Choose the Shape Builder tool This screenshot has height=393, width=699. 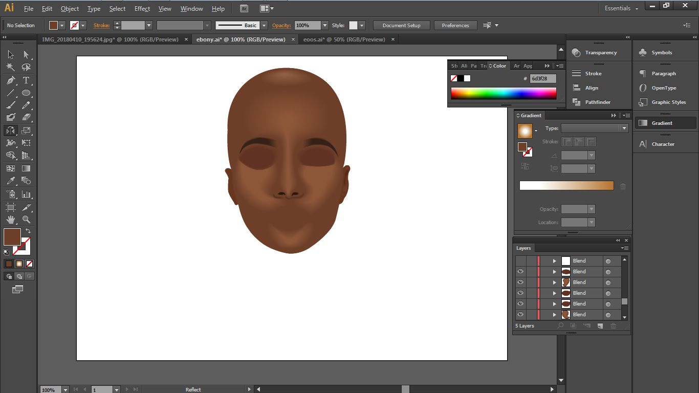pyautogui.click(x=11, y=156)
